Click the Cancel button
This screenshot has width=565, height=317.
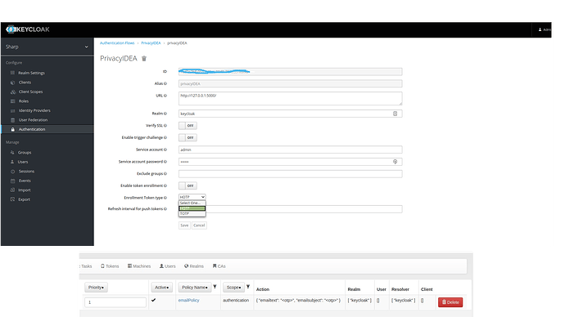coord(199,225)
